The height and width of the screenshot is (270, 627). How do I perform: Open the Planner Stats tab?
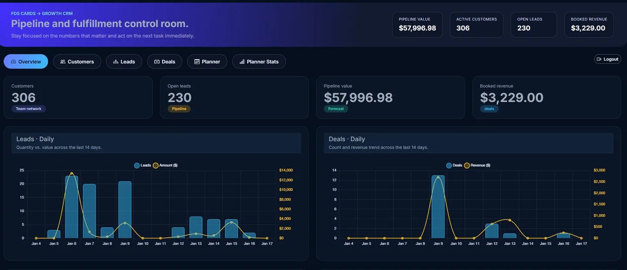[259, 61]
